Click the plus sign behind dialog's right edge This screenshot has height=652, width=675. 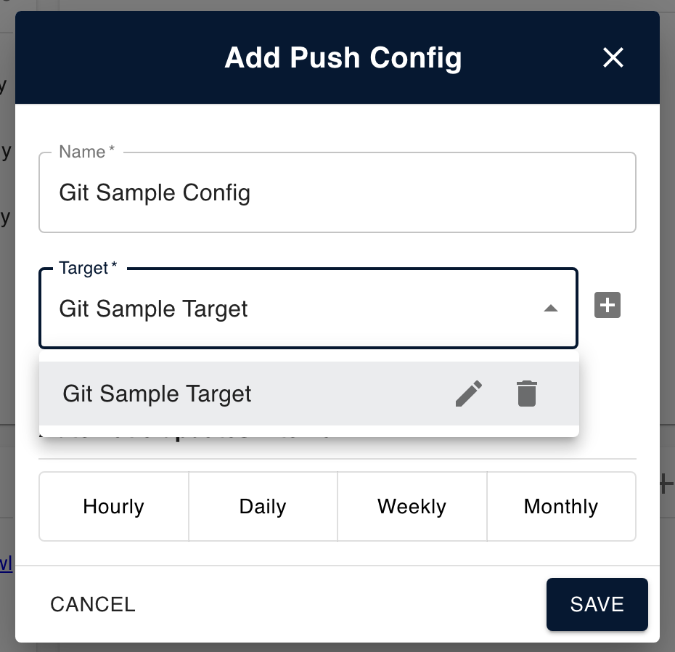667,484
